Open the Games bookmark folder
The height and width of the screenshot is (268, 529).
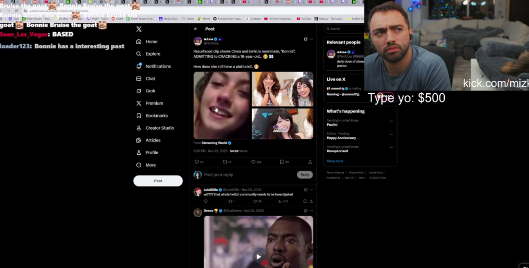[x=188, y=18]
